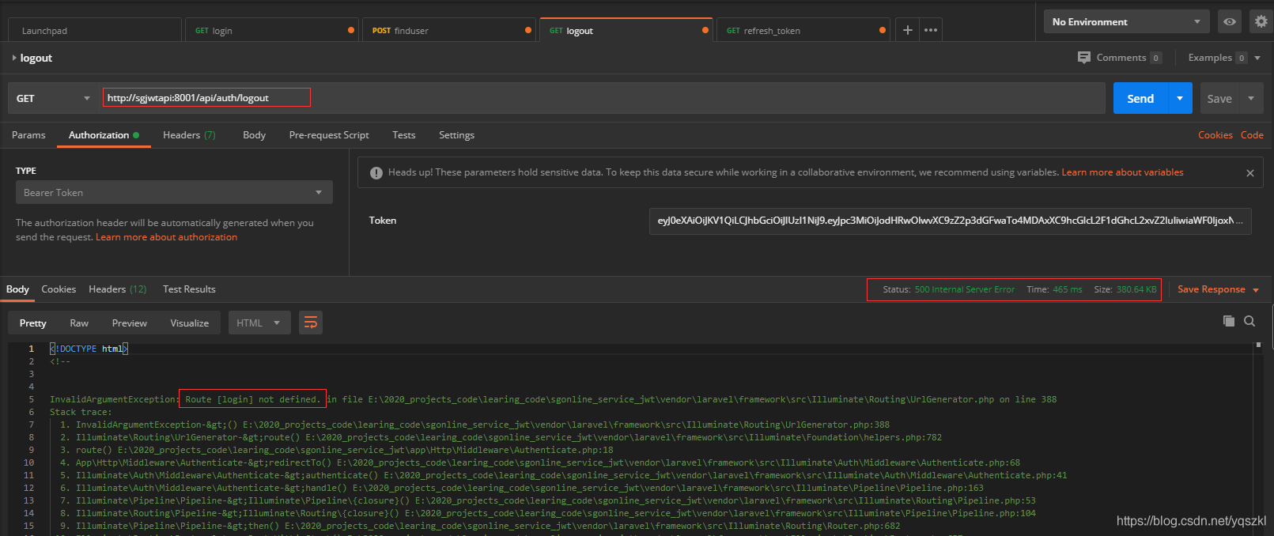Open manage environments gear icon
Image resolution: width=1274 pixels, height=536 pixels.
point(1261,21)
